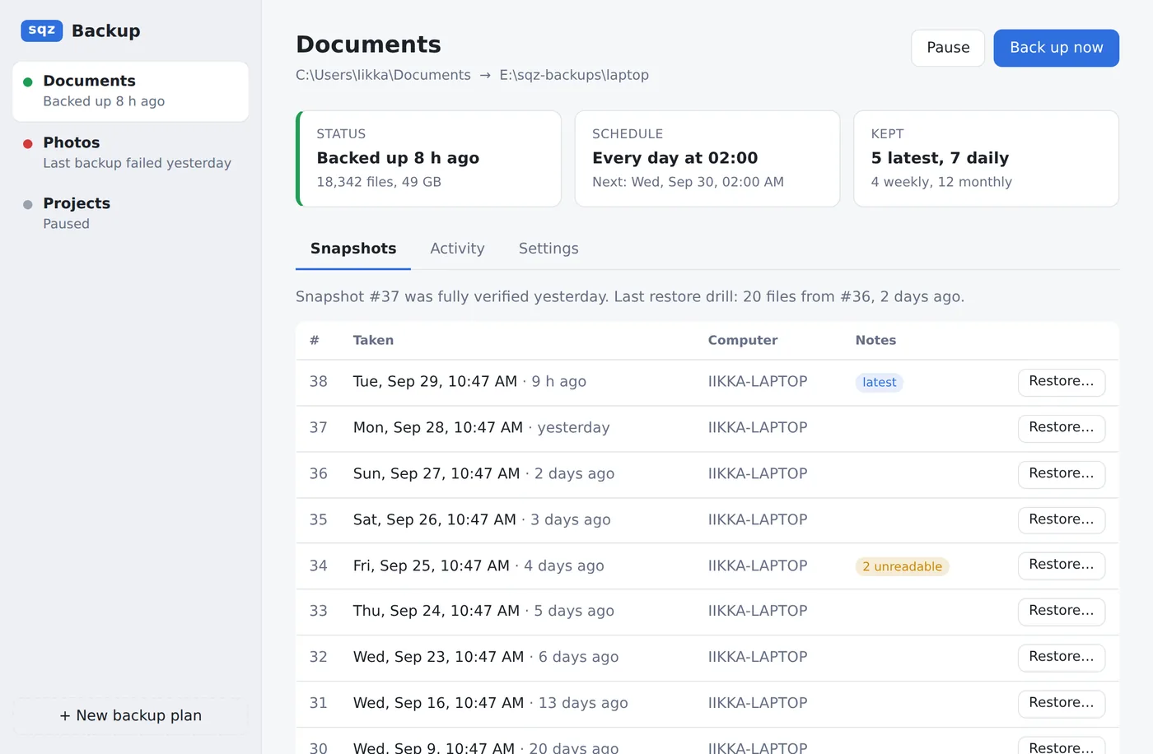Pause the Documents backup
This screenshot has height=754, width=1153.
[948, 48]
